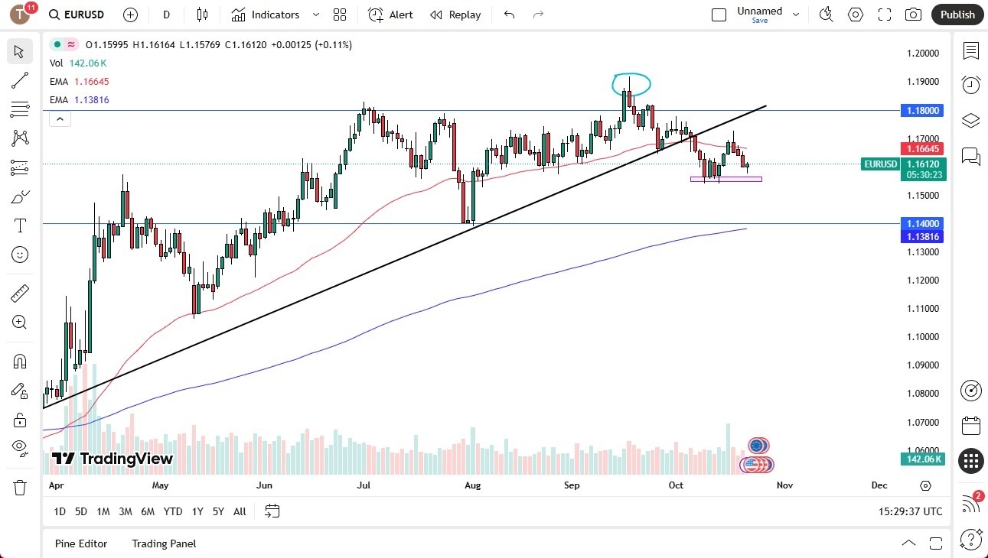This screenshot has height=558, width=988.
Task: Collapse the chart legend with the arrow
Action: [60, 118]
